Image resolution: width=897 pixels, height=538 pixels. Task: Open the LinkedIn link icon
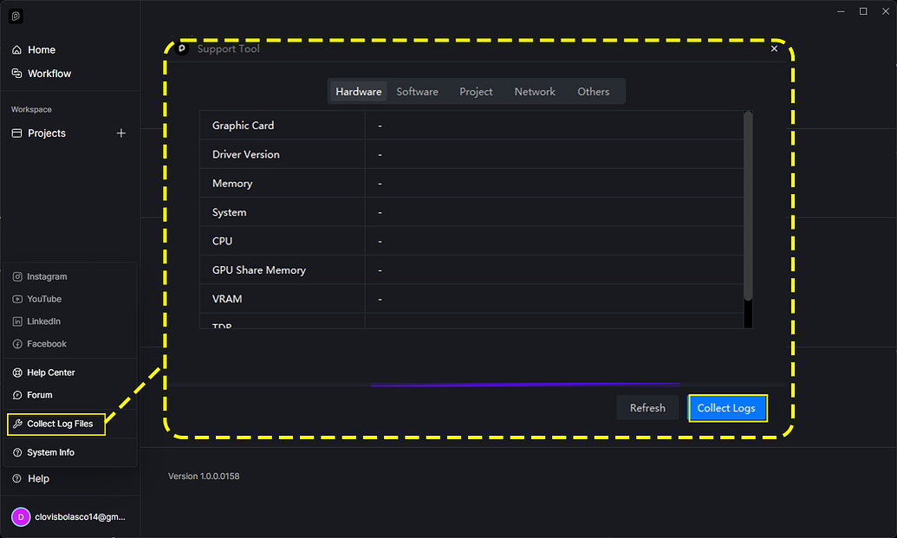[x=16, y=321]
